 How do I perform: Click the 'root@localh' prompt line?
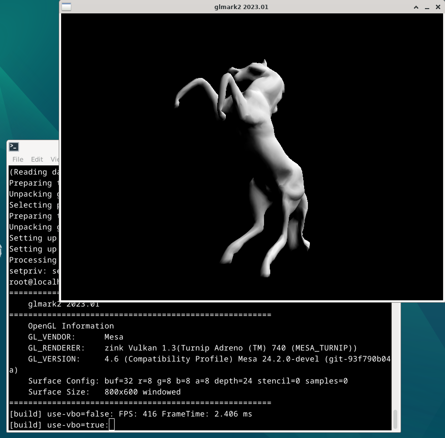(34, 282)
